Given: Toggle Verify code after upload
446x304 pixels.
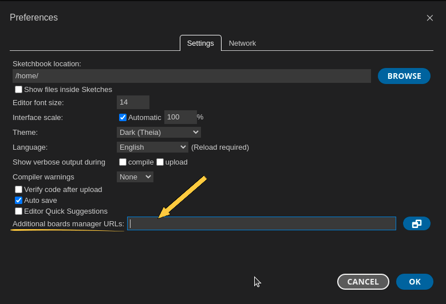Looking at the screenshot, I should coord(19,190).
